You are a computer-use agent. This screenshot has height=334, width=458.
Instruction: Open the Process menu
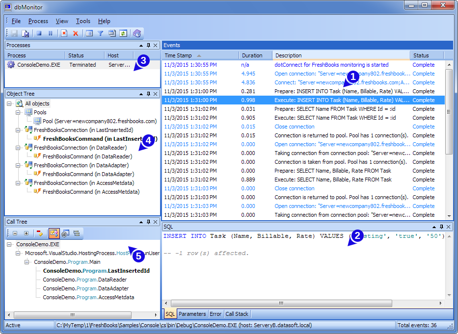point(38,21)
